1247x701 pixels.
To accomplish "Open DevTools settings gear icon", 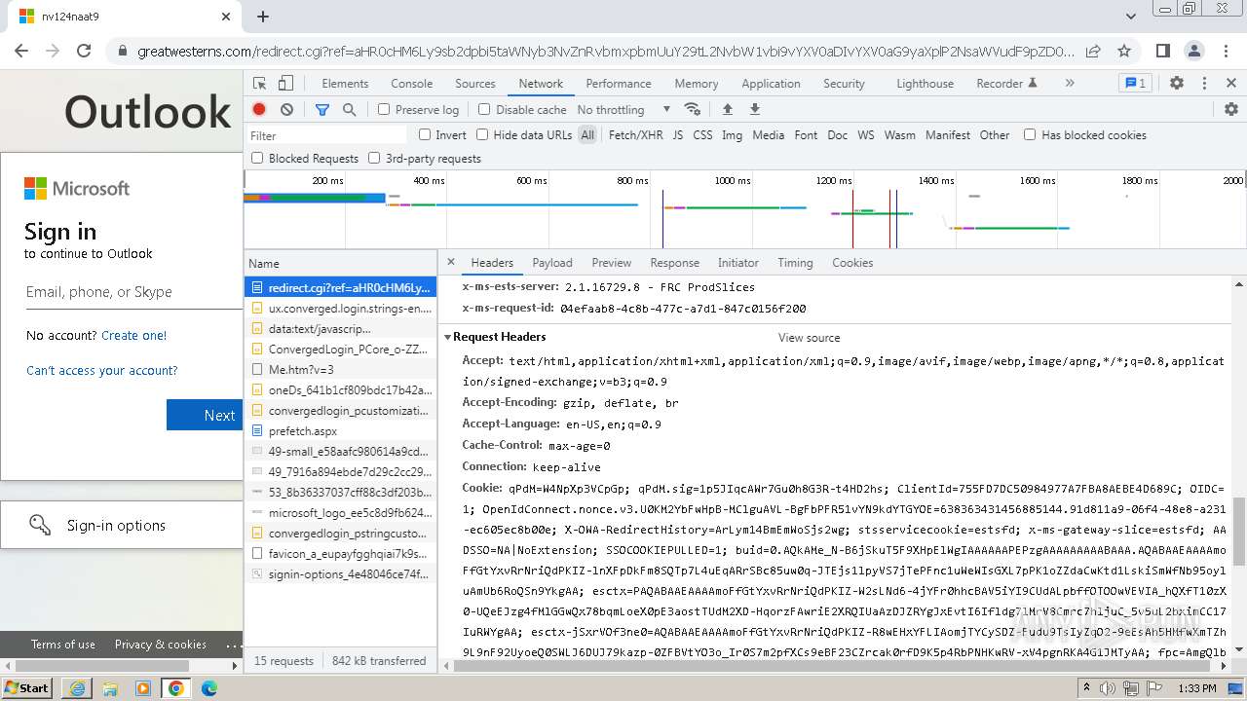I will [1177, 84].
